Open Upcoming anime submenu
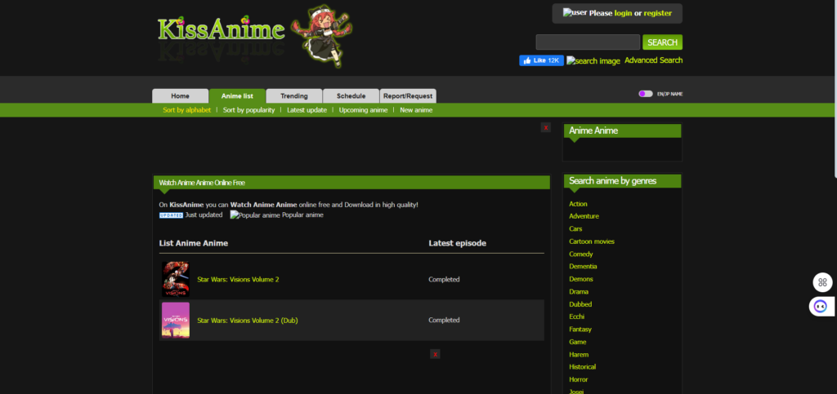The height and width of the screenshot is (394, 837). (x=363, y=110)
